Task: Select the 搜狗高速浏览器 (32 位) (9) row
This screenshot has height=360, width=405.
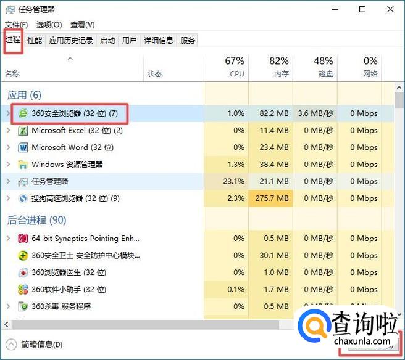Action: pyautogui.click(x=198, y=198)
